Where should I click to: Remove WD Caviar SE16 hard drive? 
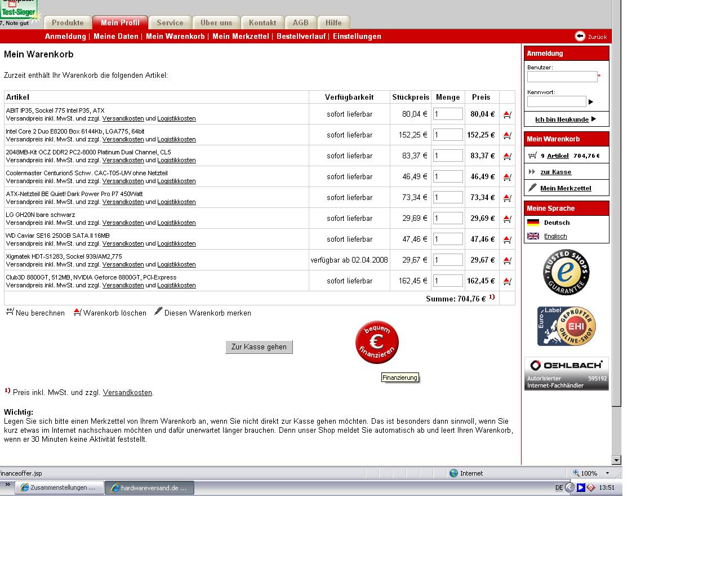coord(507,239)
